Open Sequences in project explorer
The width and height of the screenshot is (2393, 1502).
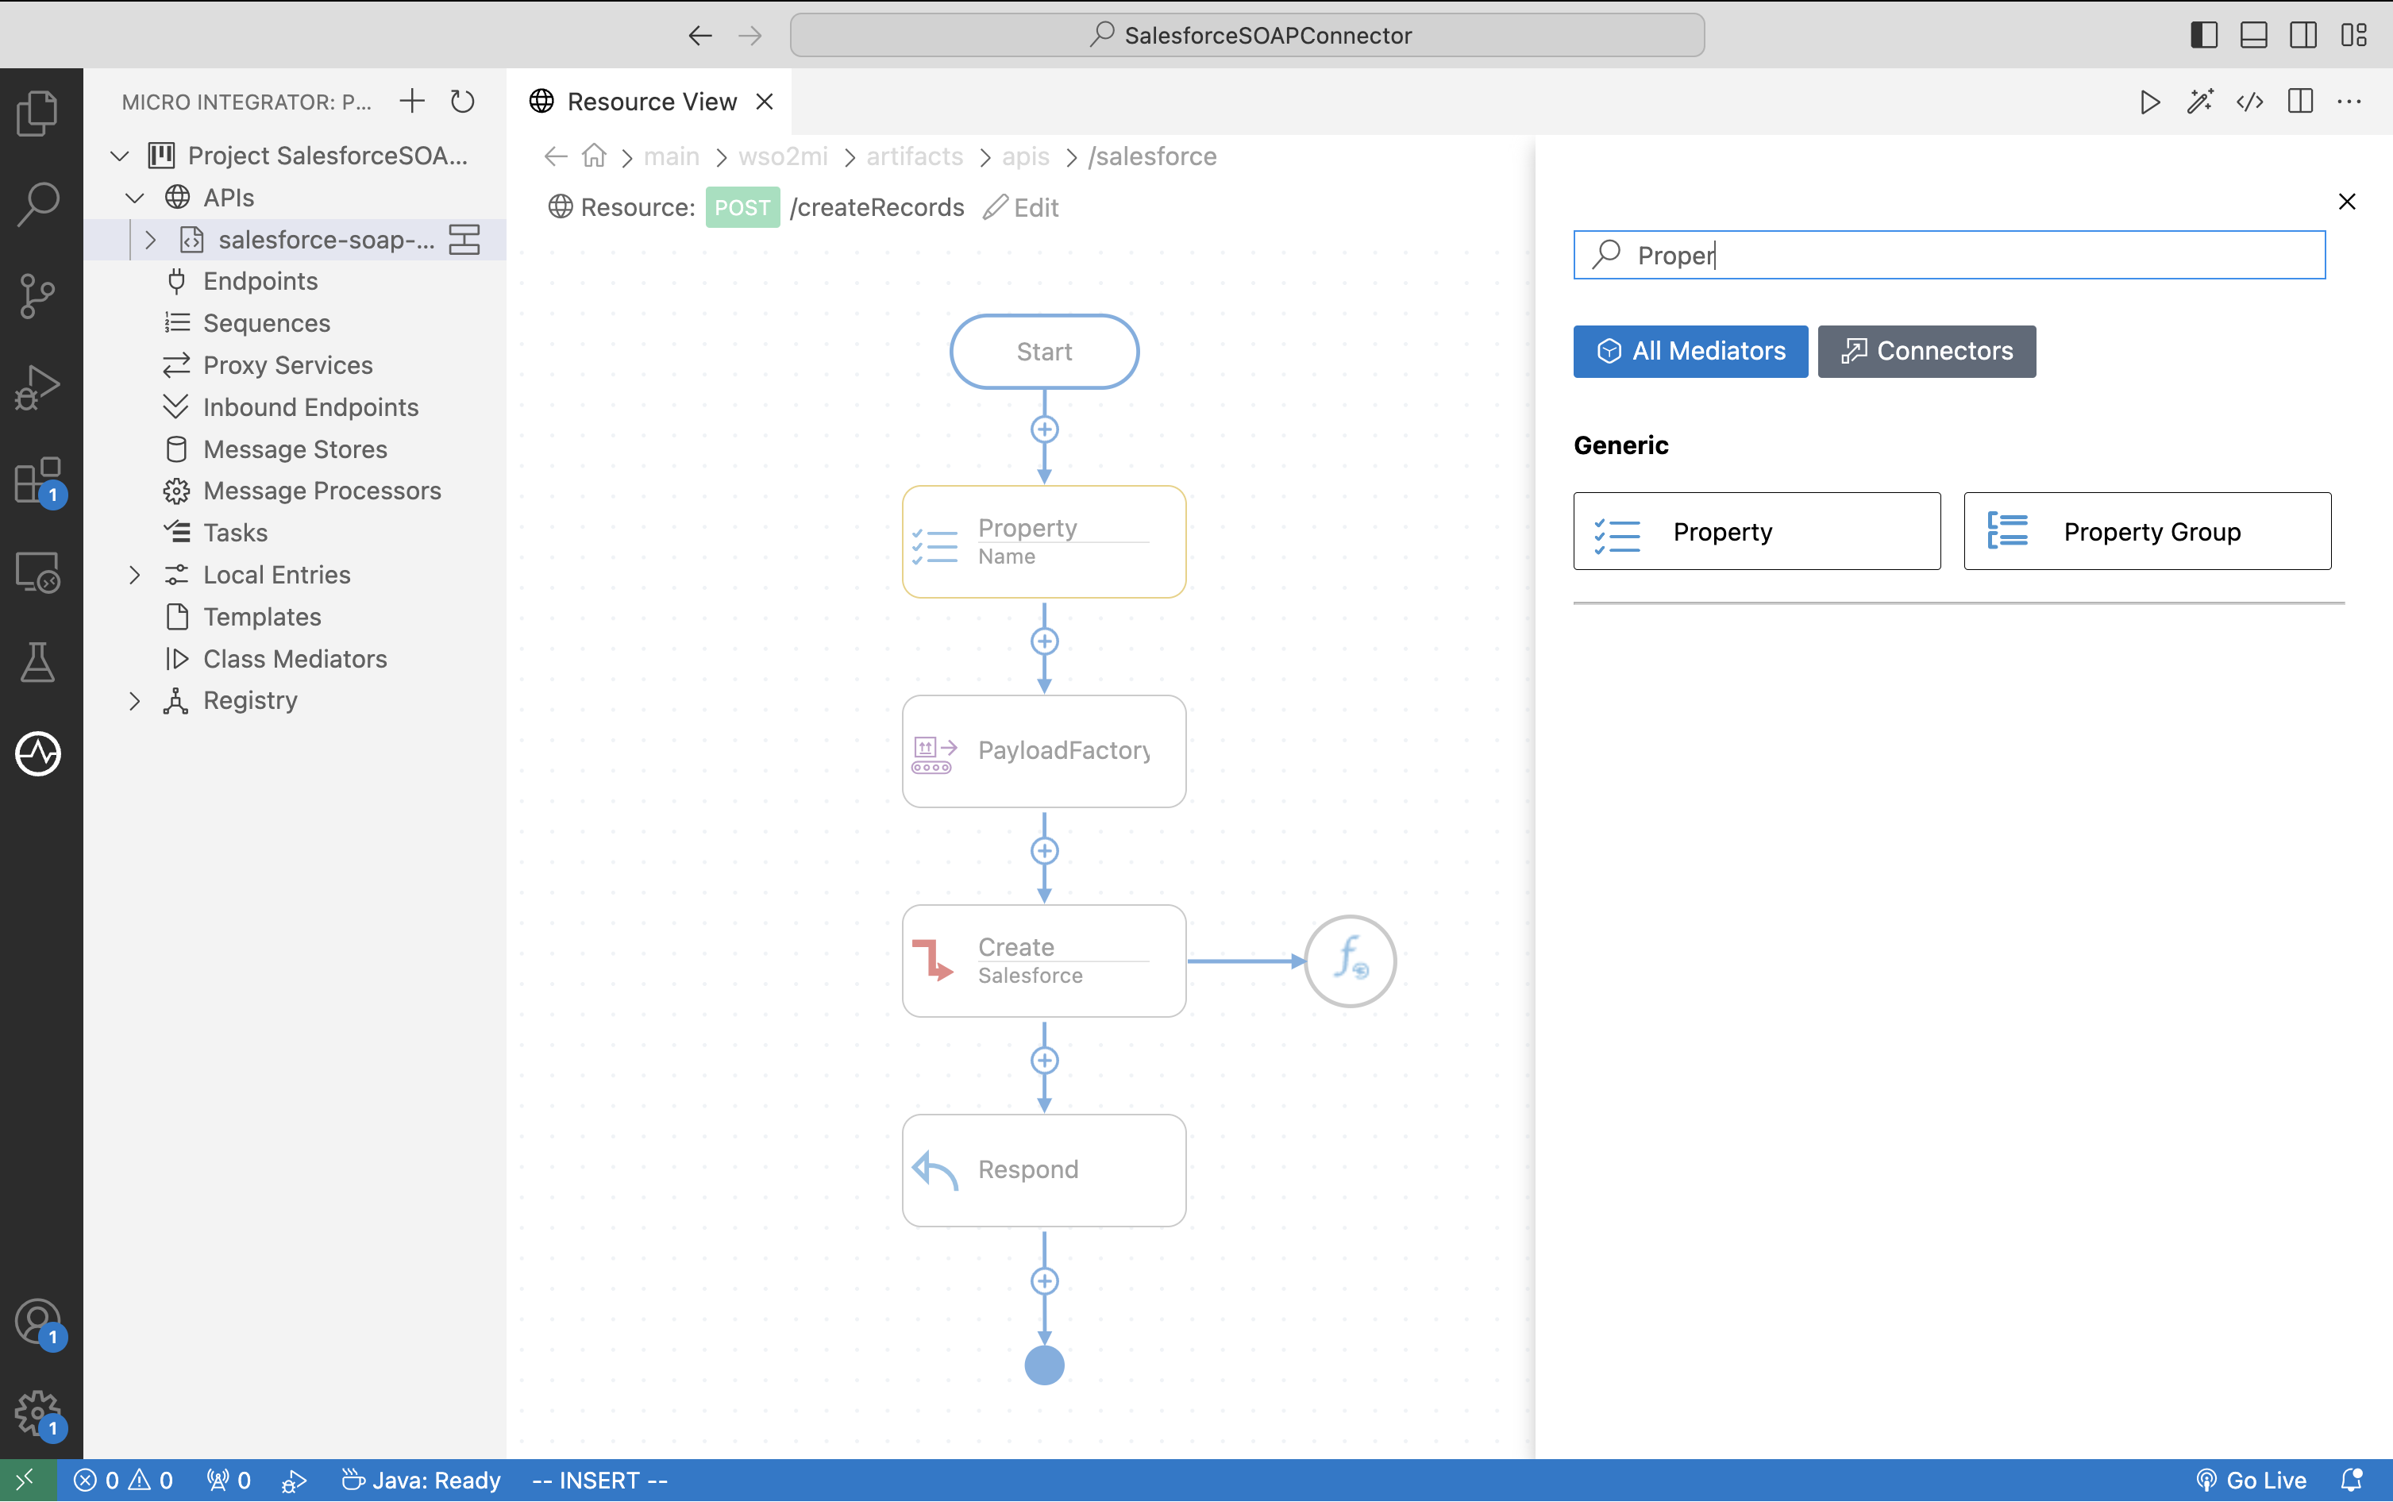[266, 323]
